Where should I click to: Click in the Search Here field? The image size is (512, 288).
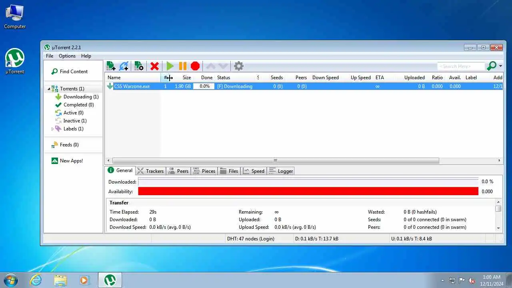point(461,66)
